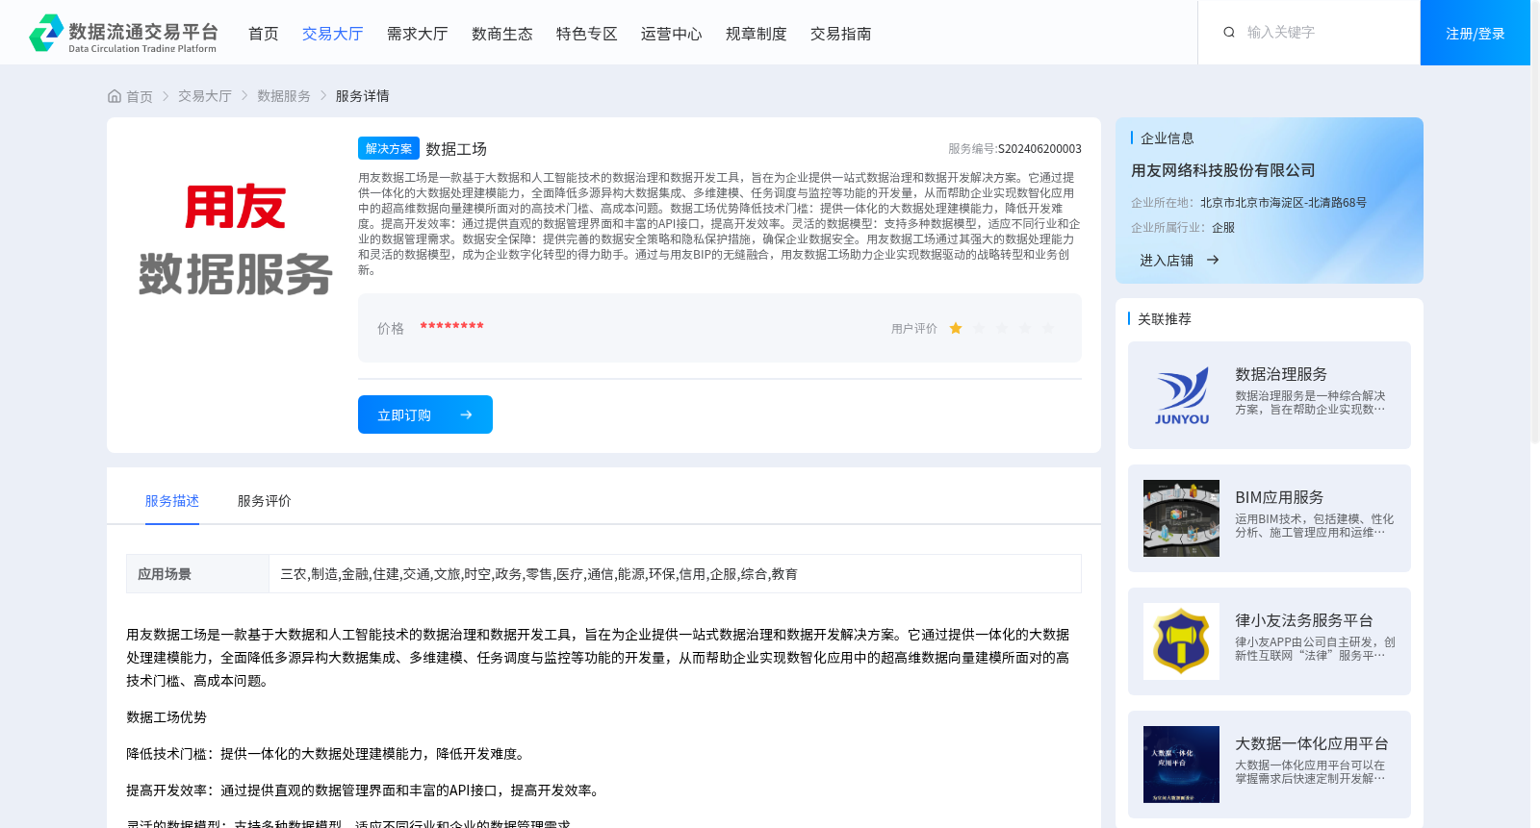1540x828 pixels.
Task: Click the service number S202406200003
Action: (1039, 149)
